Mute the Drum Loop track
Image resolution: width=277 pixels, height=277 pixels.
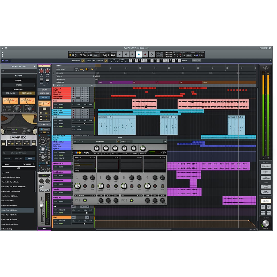pos(87,88)
